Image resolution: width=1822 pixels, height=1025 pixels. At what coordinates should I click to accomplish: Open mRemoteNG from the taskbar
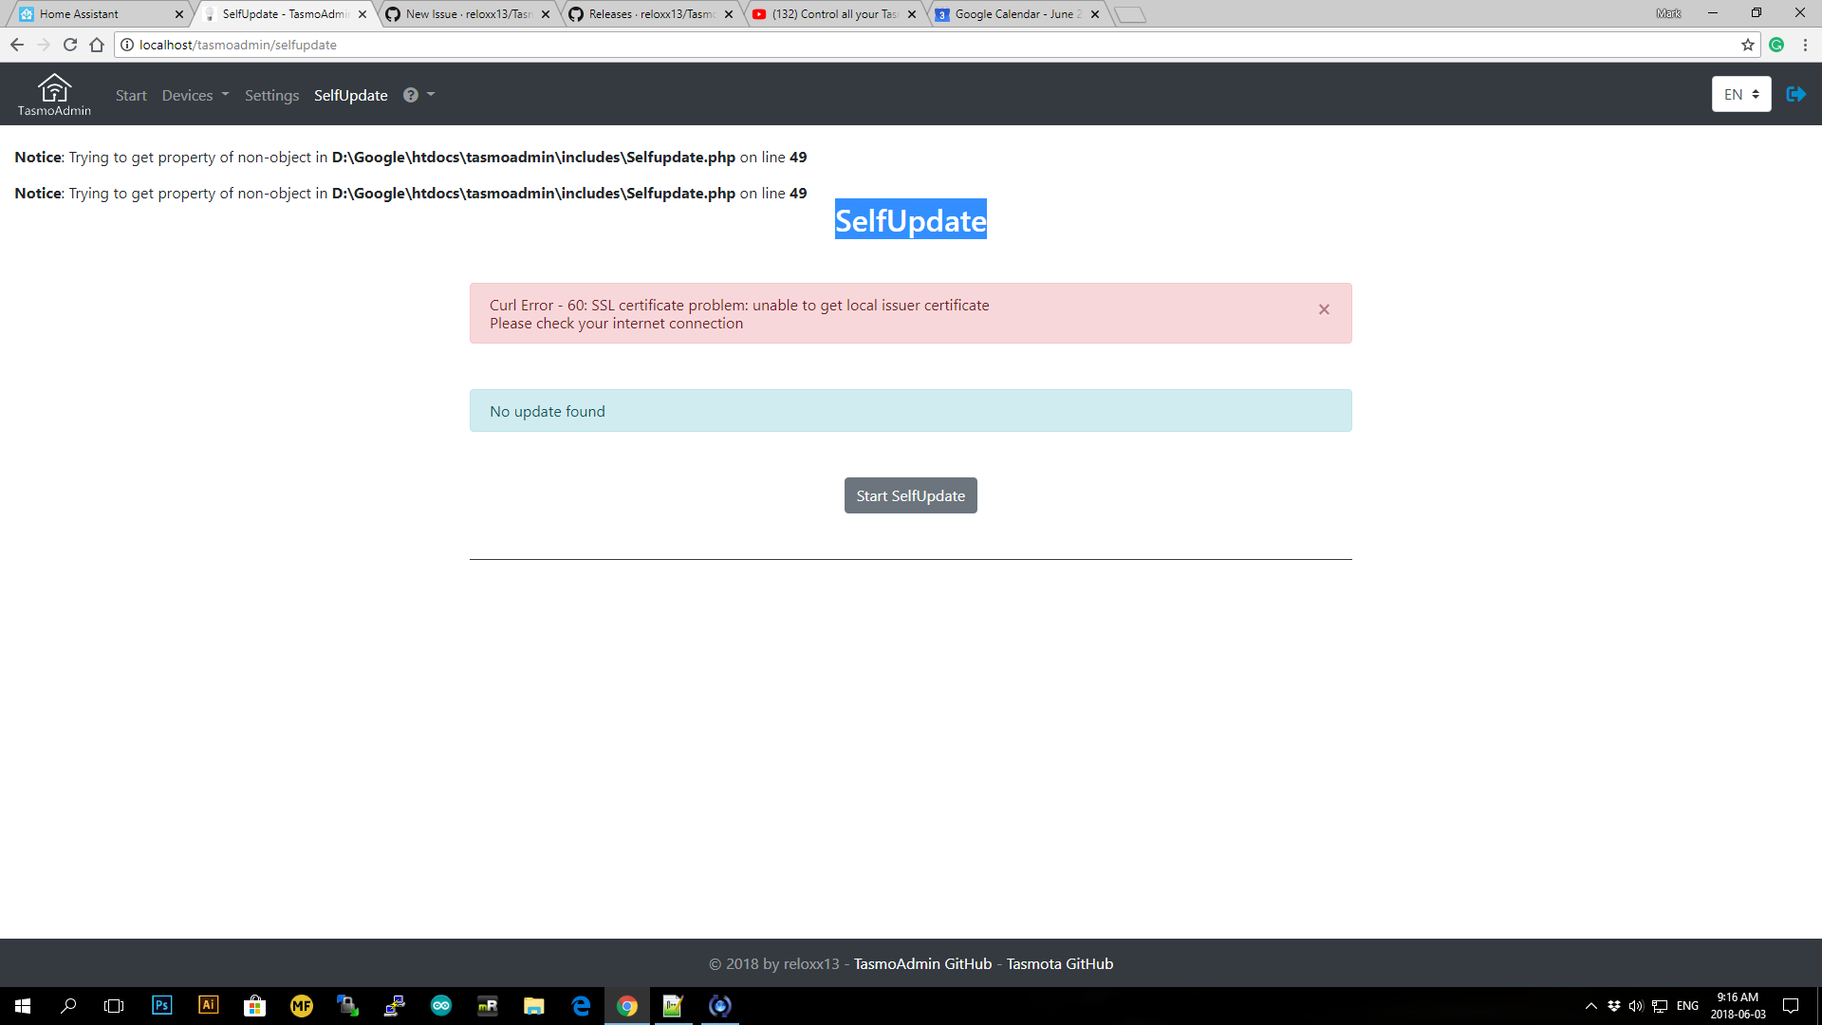point(487,1006)
